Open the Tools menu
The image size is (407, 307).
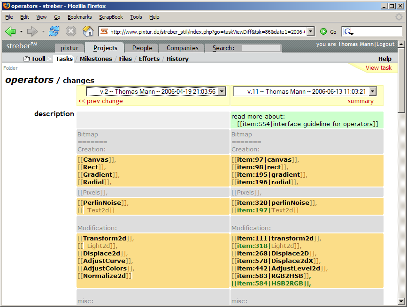tap(136, 17)
